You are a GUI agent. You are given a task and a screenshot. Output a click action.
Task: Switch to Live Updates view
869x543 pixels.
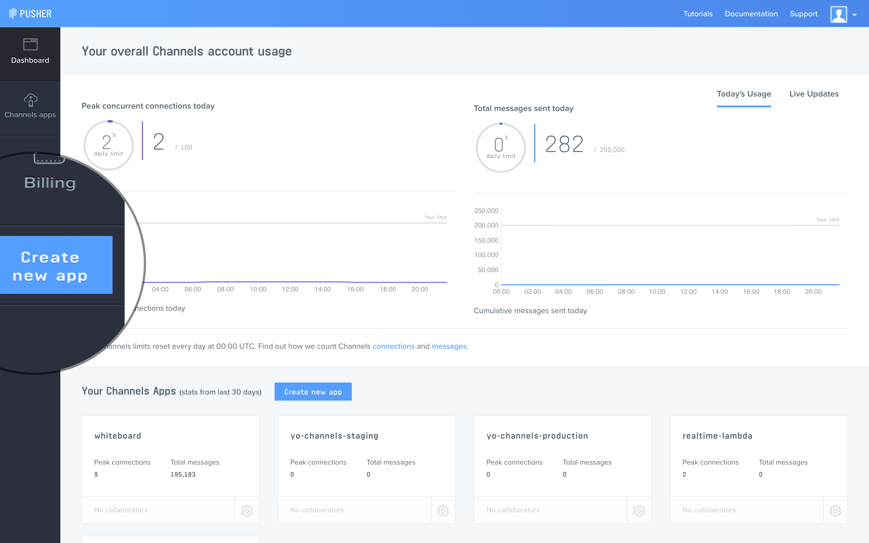tap(814, 94)
